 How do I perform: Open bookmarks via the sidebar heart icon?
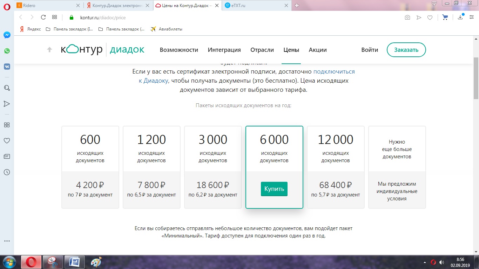(x=7, y=140)
